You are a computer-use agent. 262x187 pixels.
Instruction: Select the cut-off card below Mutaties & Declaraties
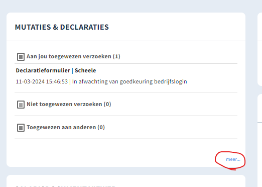coord(126,181)
